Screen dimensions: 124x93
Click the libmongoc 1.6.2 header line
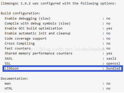58,3
